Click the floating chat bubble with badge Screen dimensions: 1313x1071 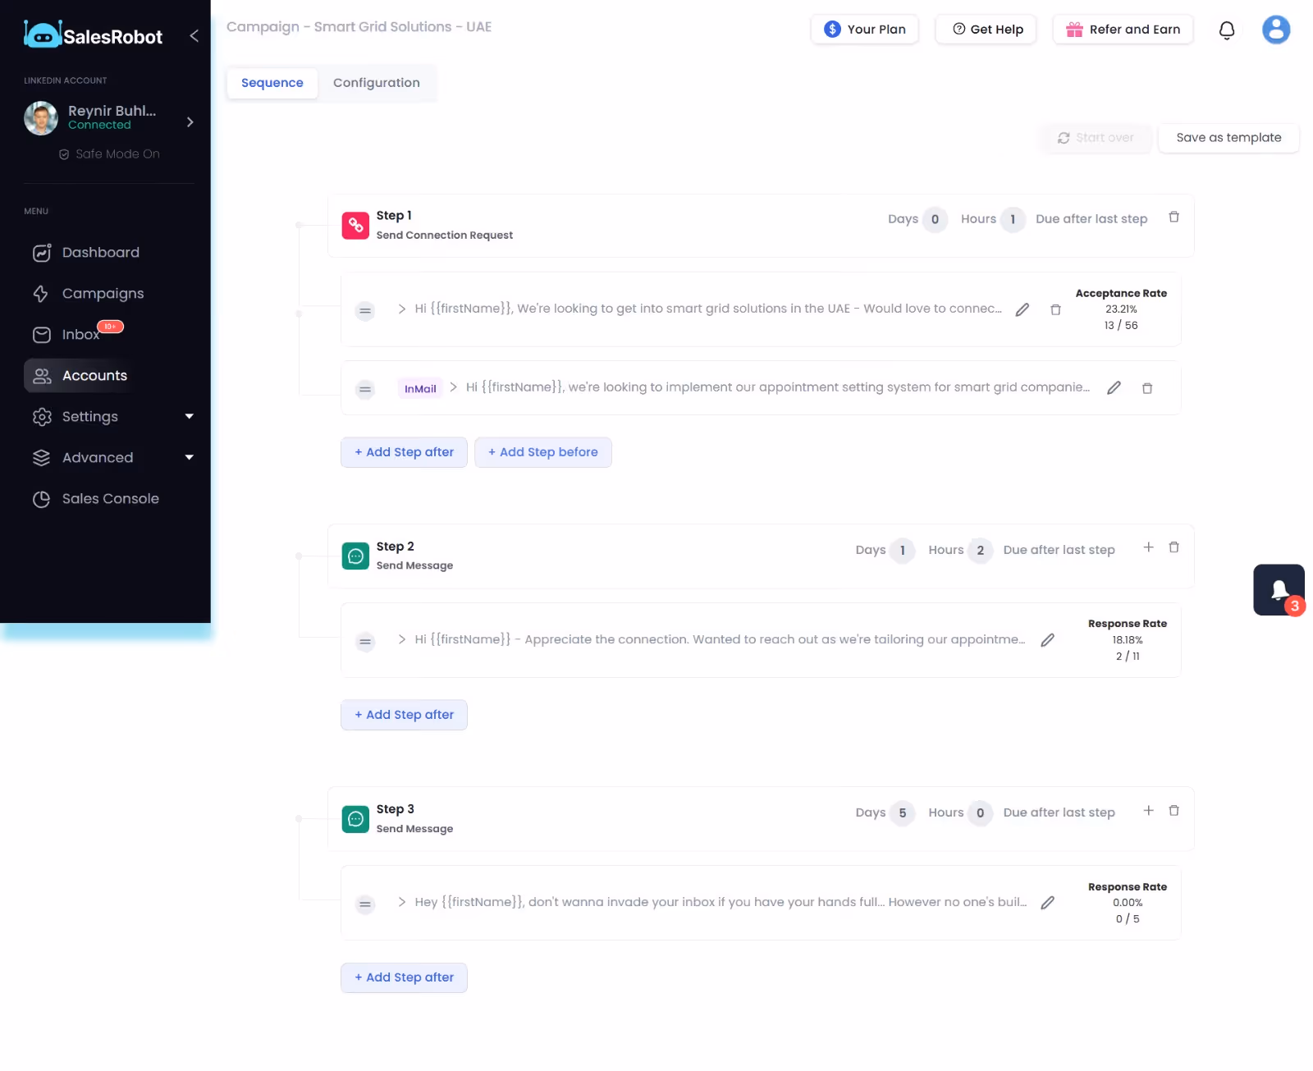[x=1279, y=589]
